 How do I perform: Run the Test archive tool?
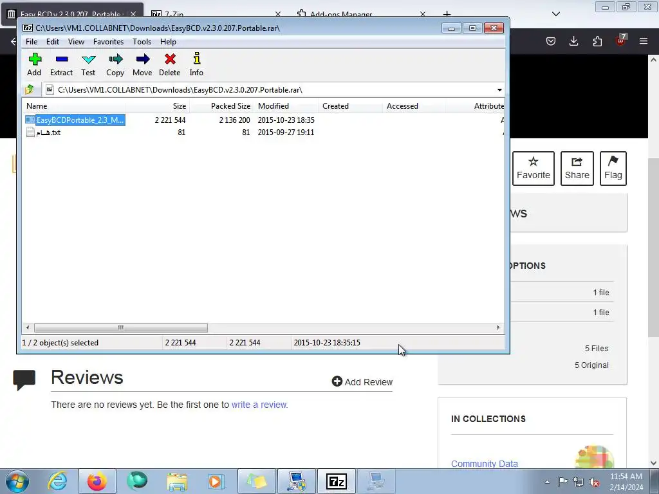pos(88,64)
